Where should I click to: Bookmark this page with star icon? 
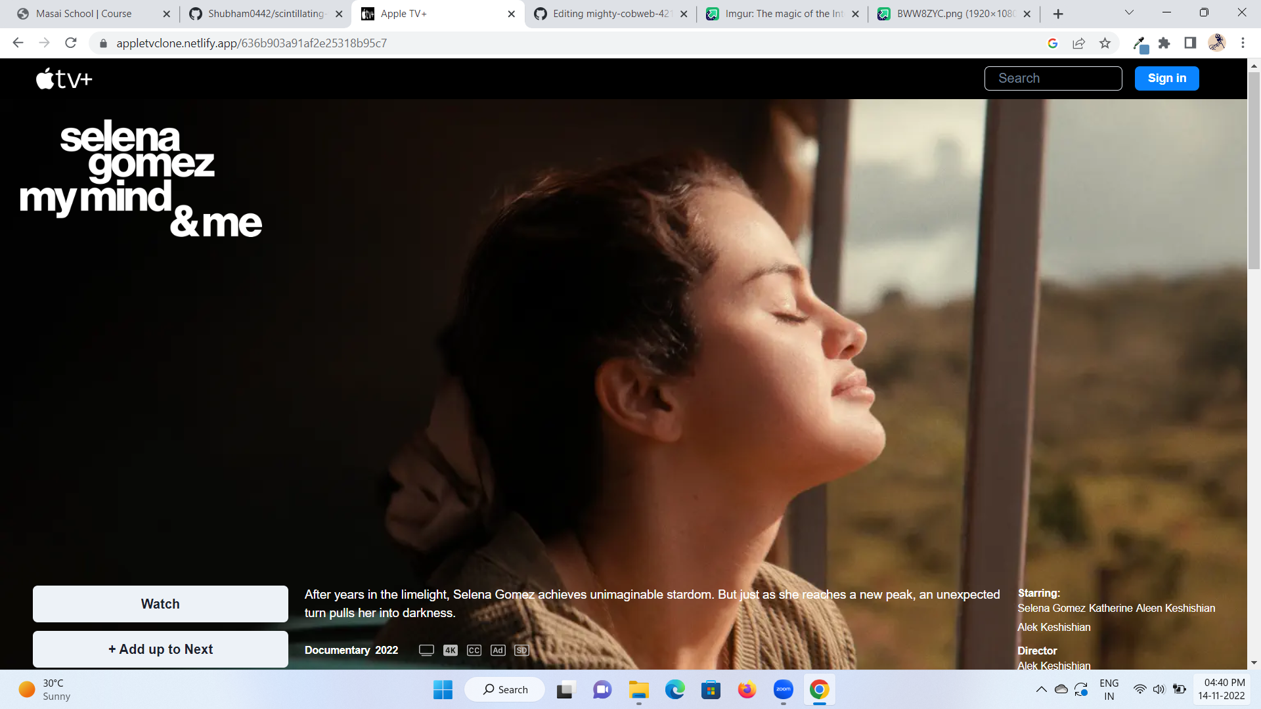point(1105,43)
